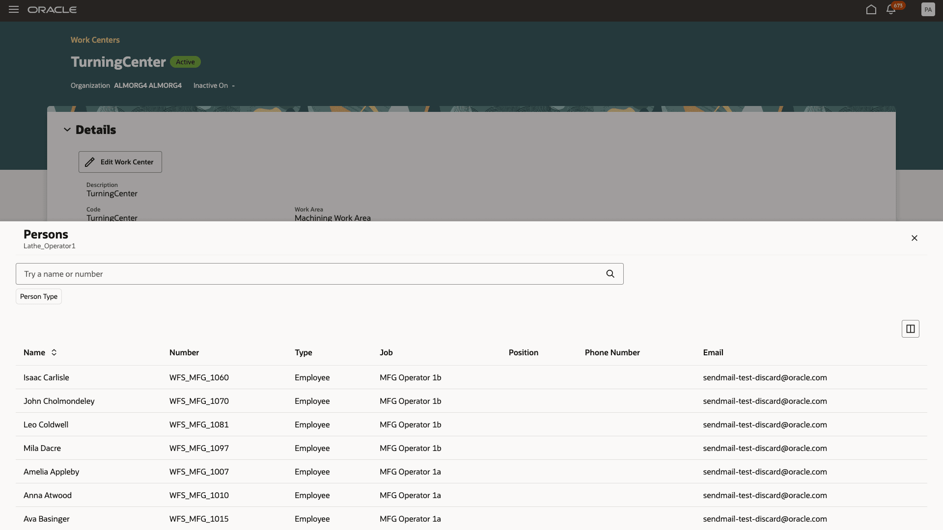
Task: Select John Cholmondeley in the list
Action: (59, 401)
